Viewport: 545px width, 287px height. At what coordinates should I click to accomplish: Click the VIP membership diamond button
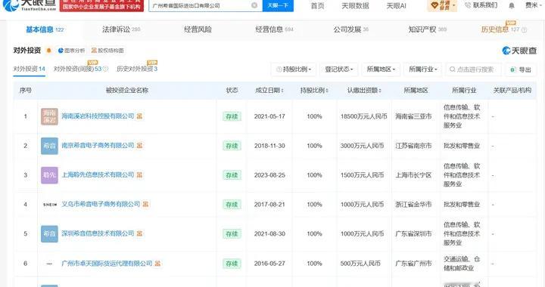(442, 5)
